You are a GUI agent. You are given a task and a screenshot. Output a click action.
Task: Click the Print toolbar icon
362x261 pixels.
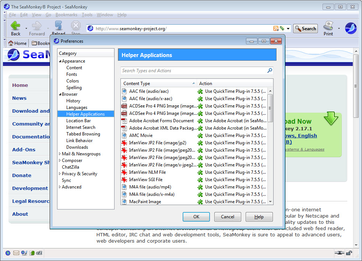328,25
